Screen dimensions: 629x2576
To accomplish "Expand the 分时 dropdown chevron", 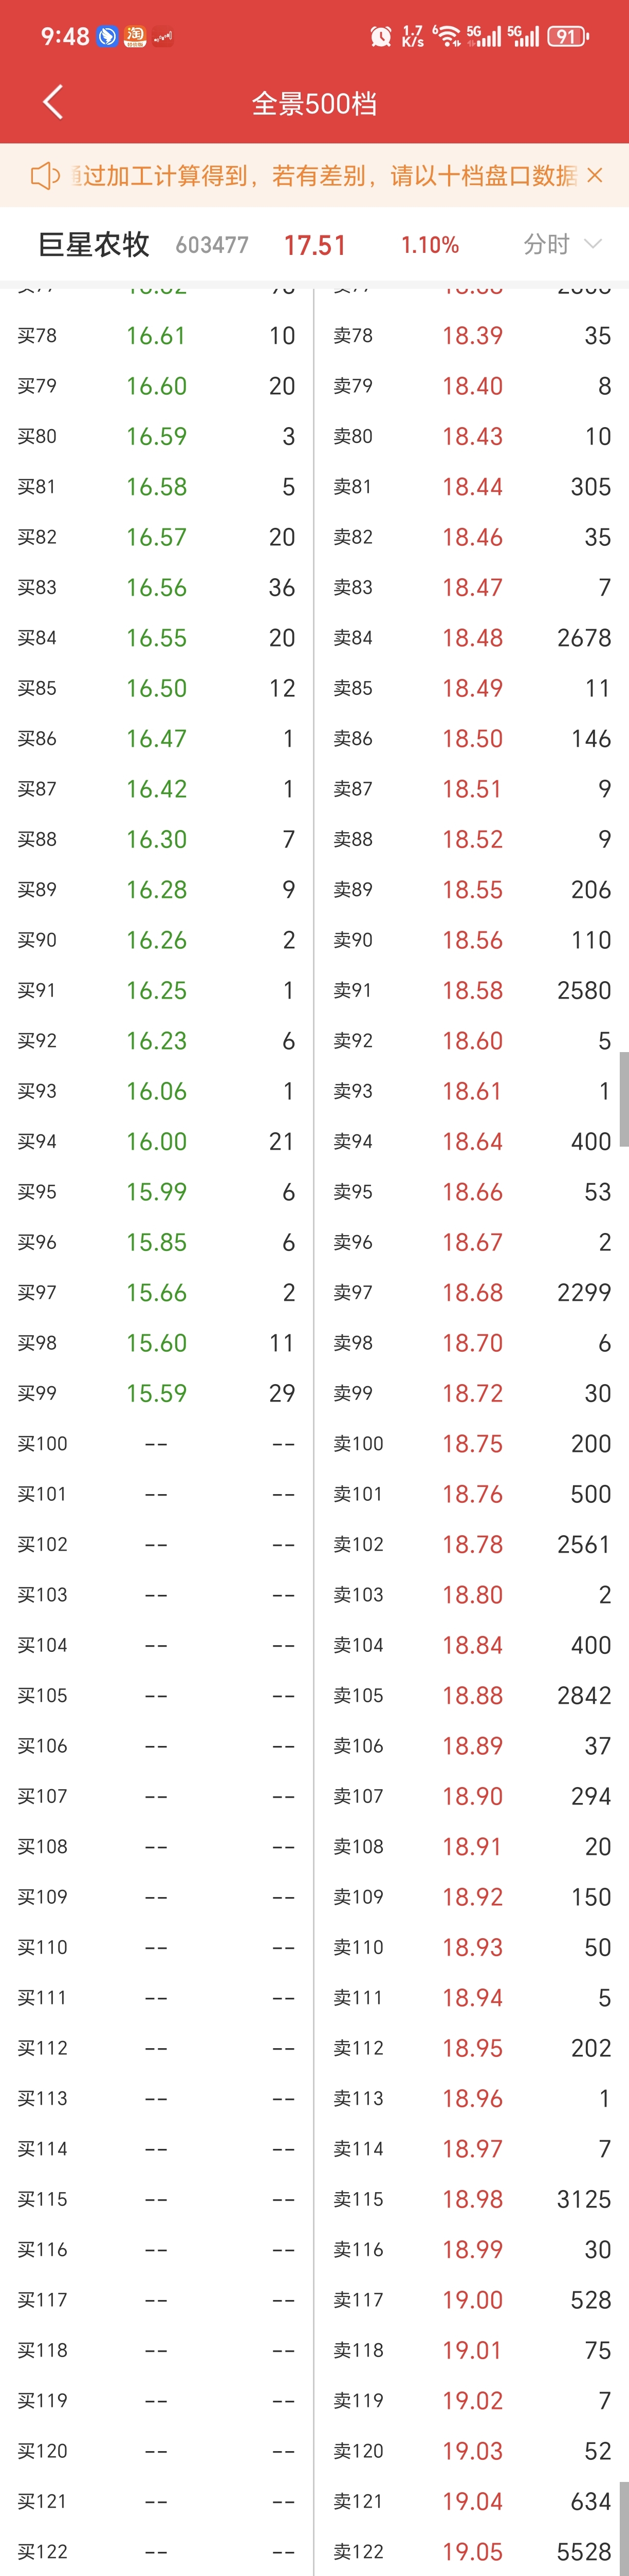I will pyautogui.click(x=593, y=244).
